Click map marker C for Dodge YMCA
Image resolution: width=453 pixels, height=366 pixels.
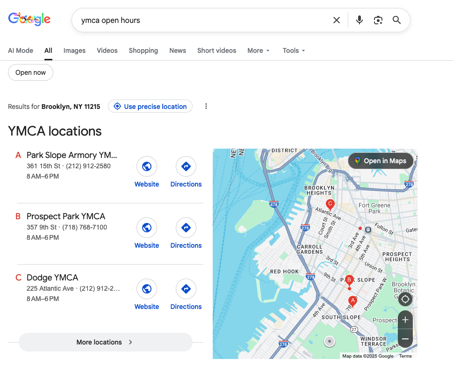330,204
